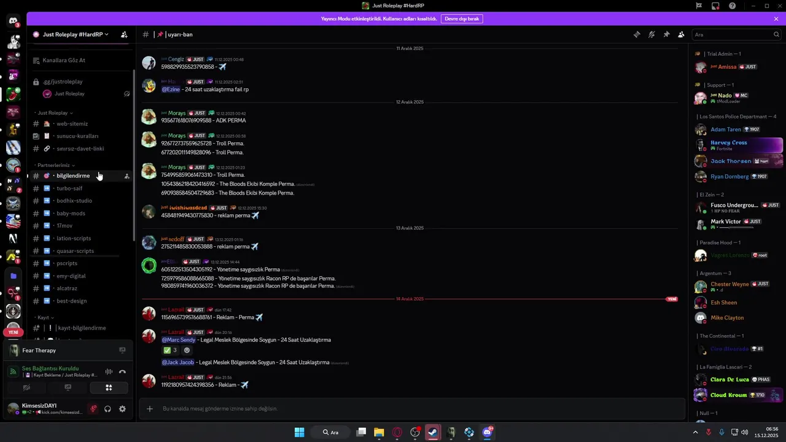Open member Cloud Kroum in member list

(739, 395)
